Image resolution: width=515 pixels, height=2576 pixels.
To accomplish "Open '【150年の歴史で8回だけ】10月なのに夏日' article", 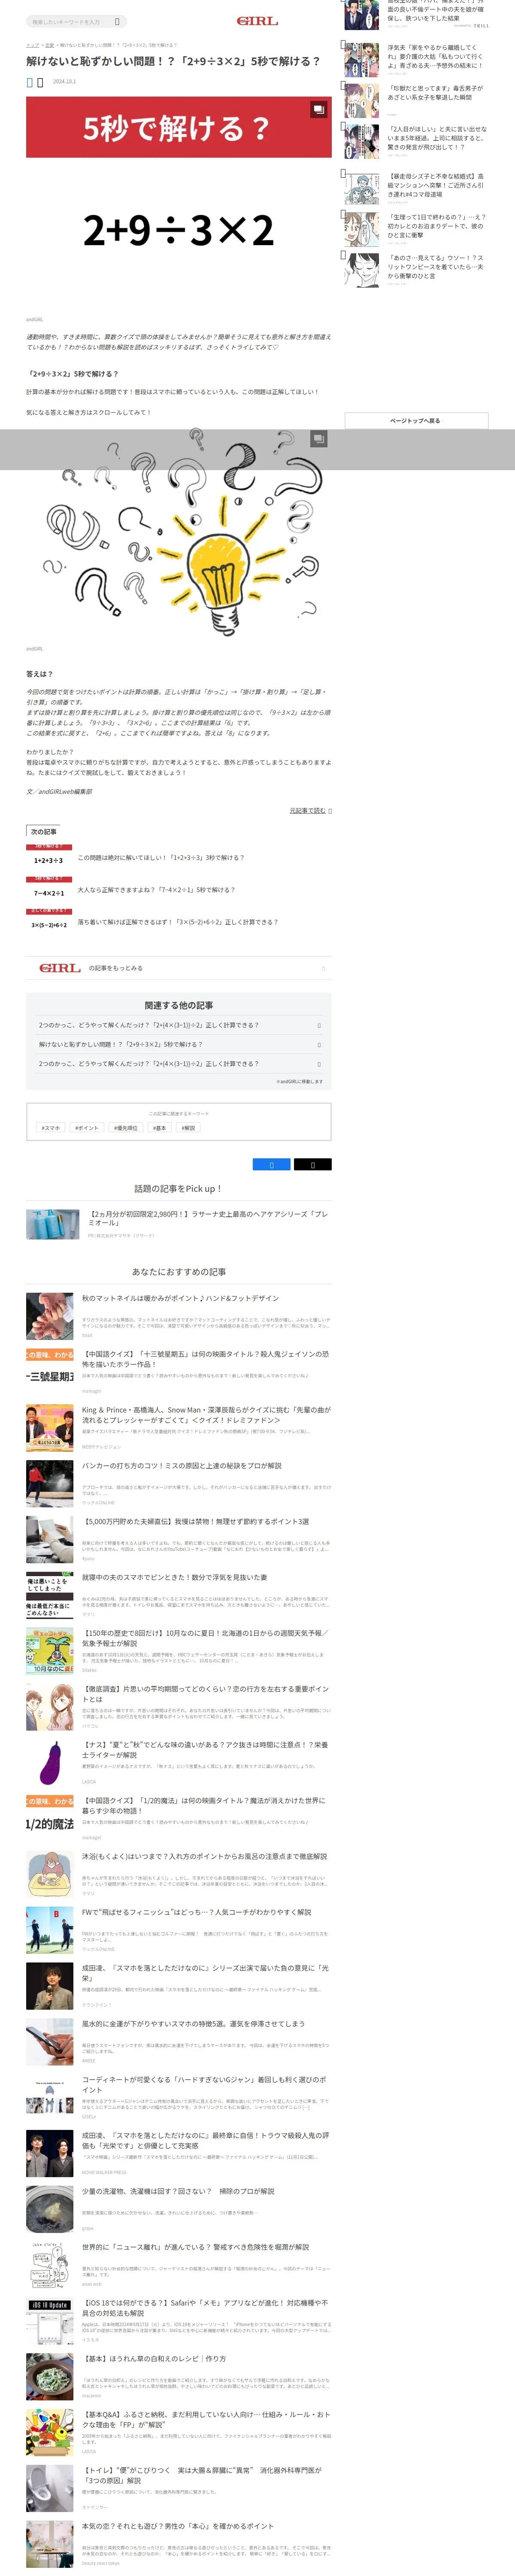I will [x=205, y=1638].
